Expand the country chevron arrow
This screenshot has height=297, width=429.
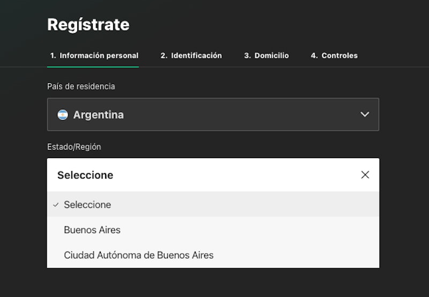tap(365, 114)
